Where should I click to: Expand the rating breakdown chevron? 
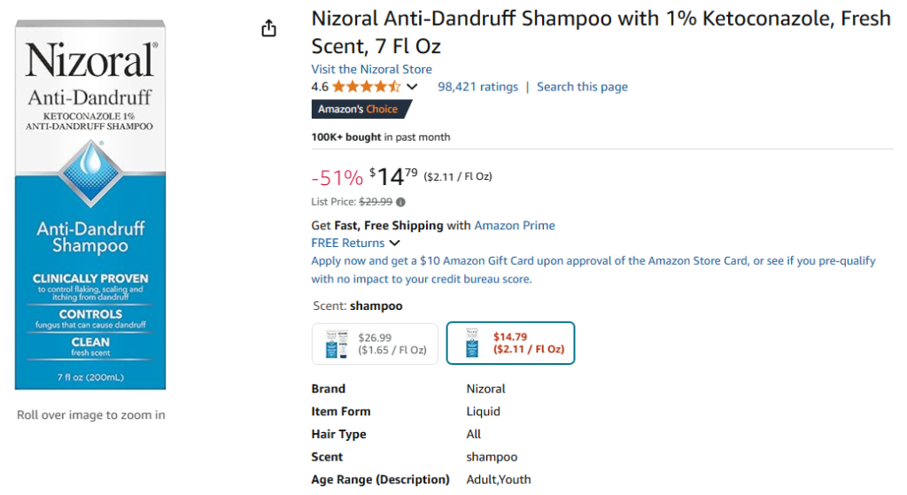click(x=412, y=87)
